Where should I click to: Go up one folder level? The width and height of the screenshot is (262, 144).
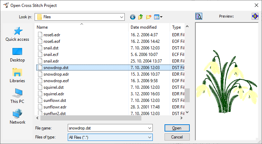coord(141,17)
